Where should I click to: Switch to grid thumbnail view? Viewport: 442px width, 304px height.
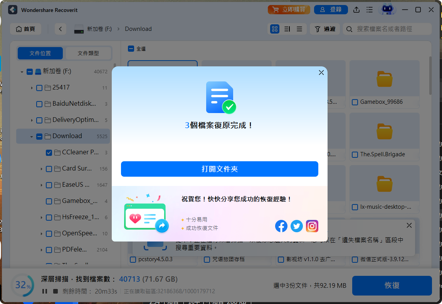[x=274, y=29]
